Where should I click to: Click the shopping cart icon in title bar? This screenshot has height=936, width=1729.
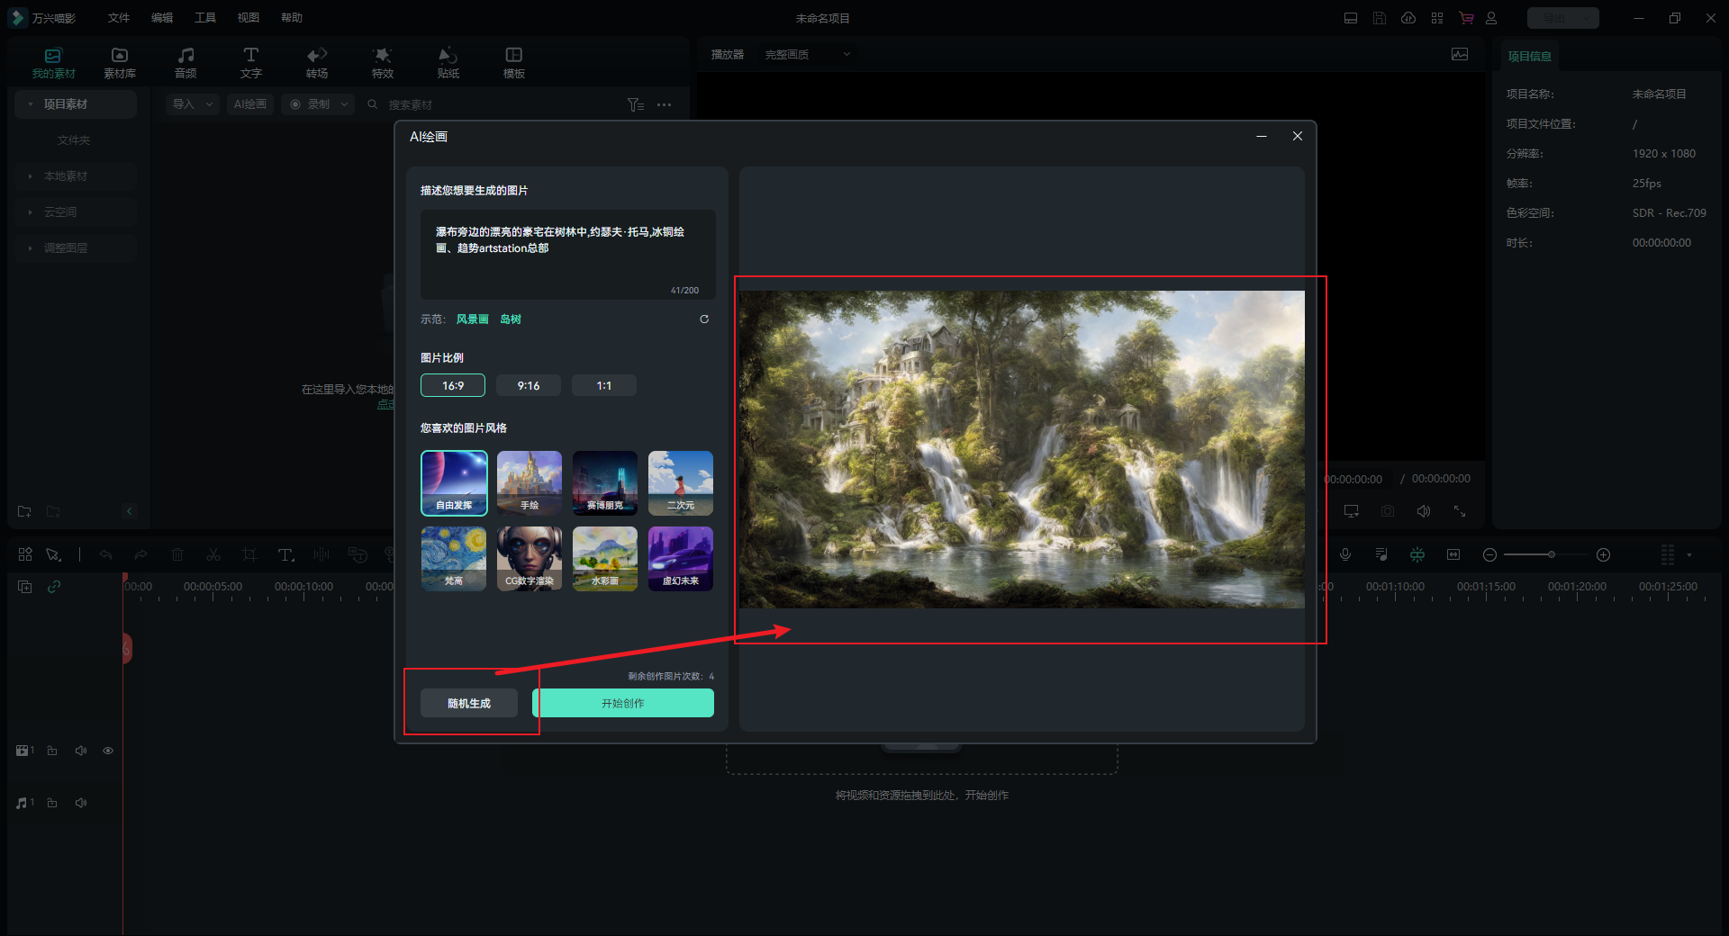pos(1466,18)
